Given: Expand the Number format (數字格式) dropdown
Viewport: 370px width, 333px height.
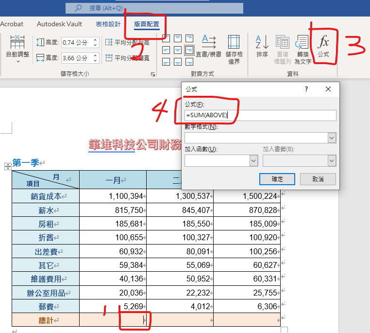Looking at the screenshot, I should [x=332, y=138].
